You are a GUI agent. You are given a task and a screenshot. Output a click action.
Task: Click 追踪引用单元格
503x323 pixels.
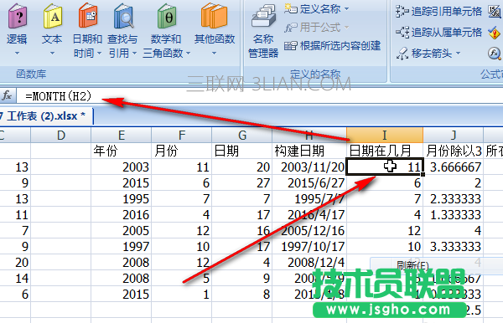(438, 12)
